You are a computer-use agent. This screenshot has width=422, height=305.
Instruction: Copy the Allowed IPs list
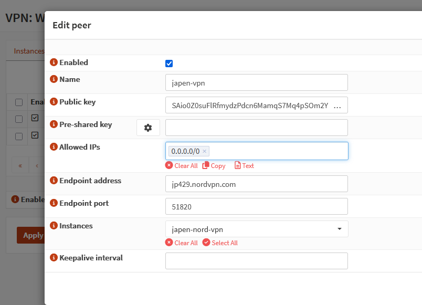coord(214,165)
